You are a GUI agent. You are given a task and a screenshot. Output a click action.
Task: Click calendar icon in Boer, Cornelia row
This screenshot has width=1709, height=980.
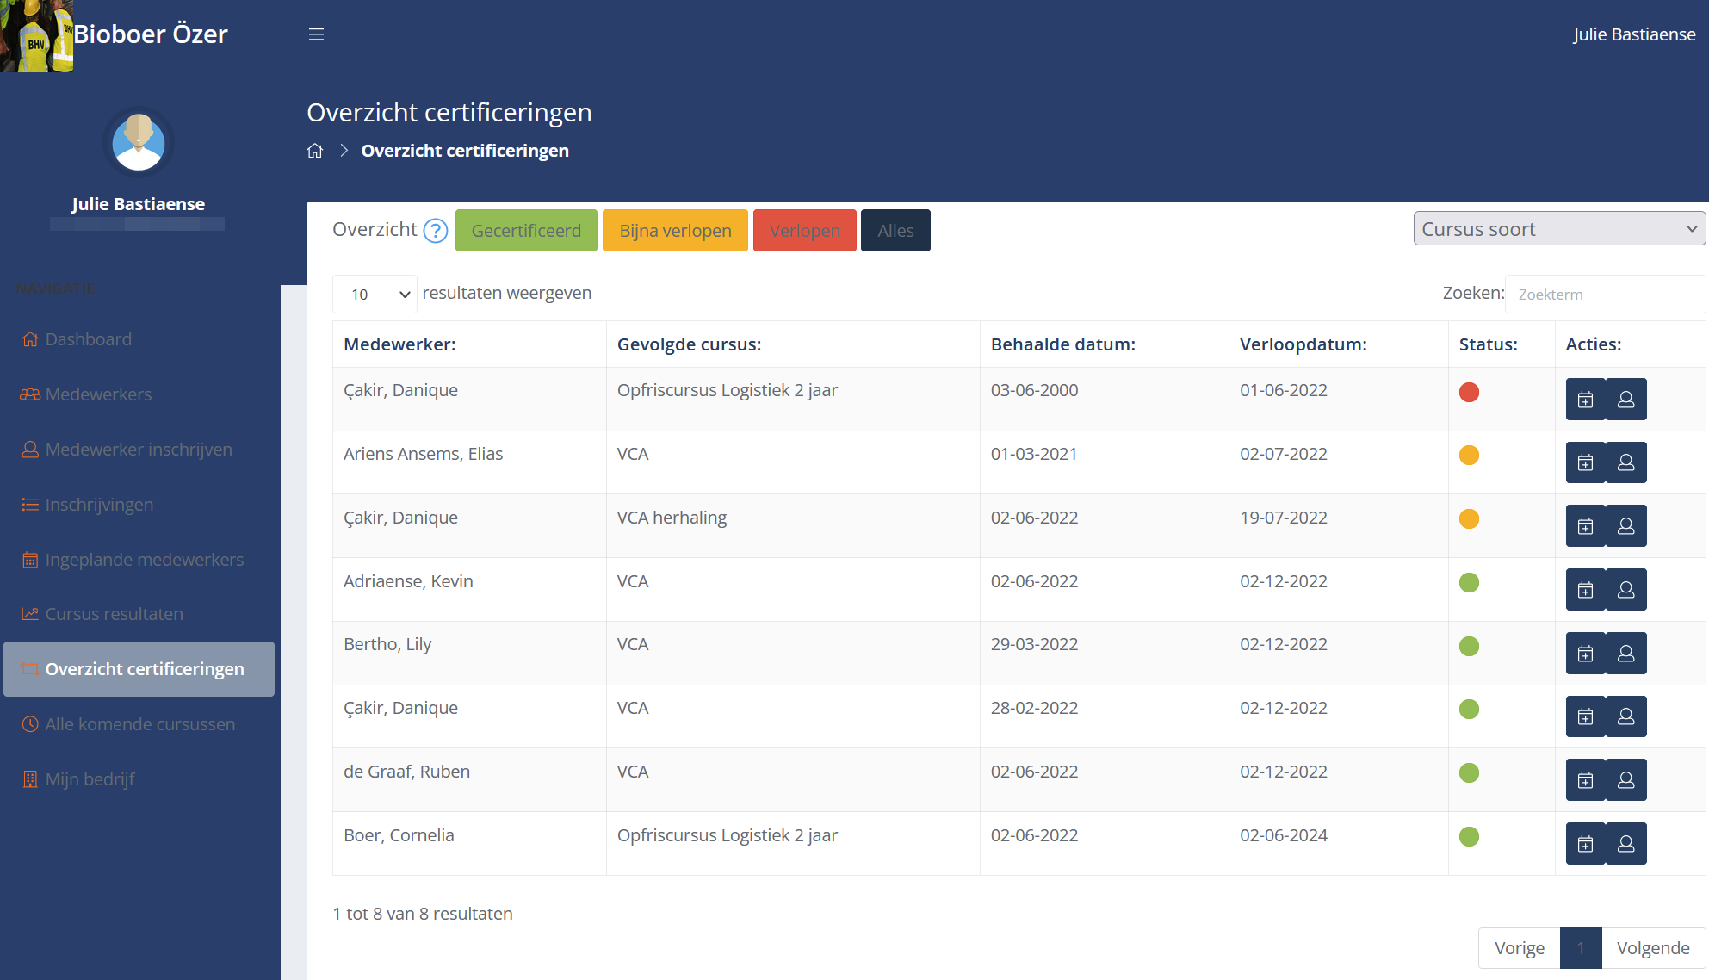[x=1585, y=844]
